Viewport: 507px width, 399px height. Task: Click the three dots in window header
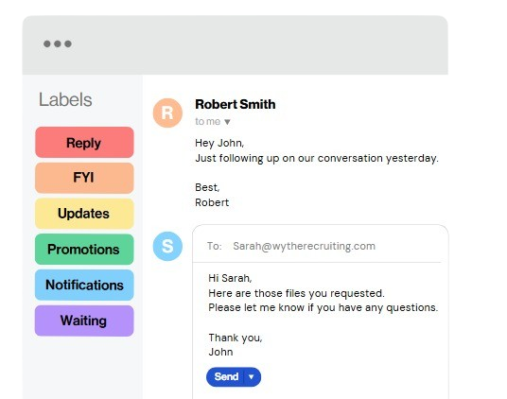pyautogui.click(x=58, y=43)
